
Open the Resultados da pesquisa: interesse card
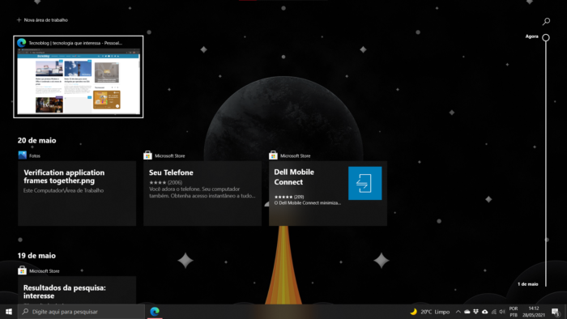click(77, 290)
